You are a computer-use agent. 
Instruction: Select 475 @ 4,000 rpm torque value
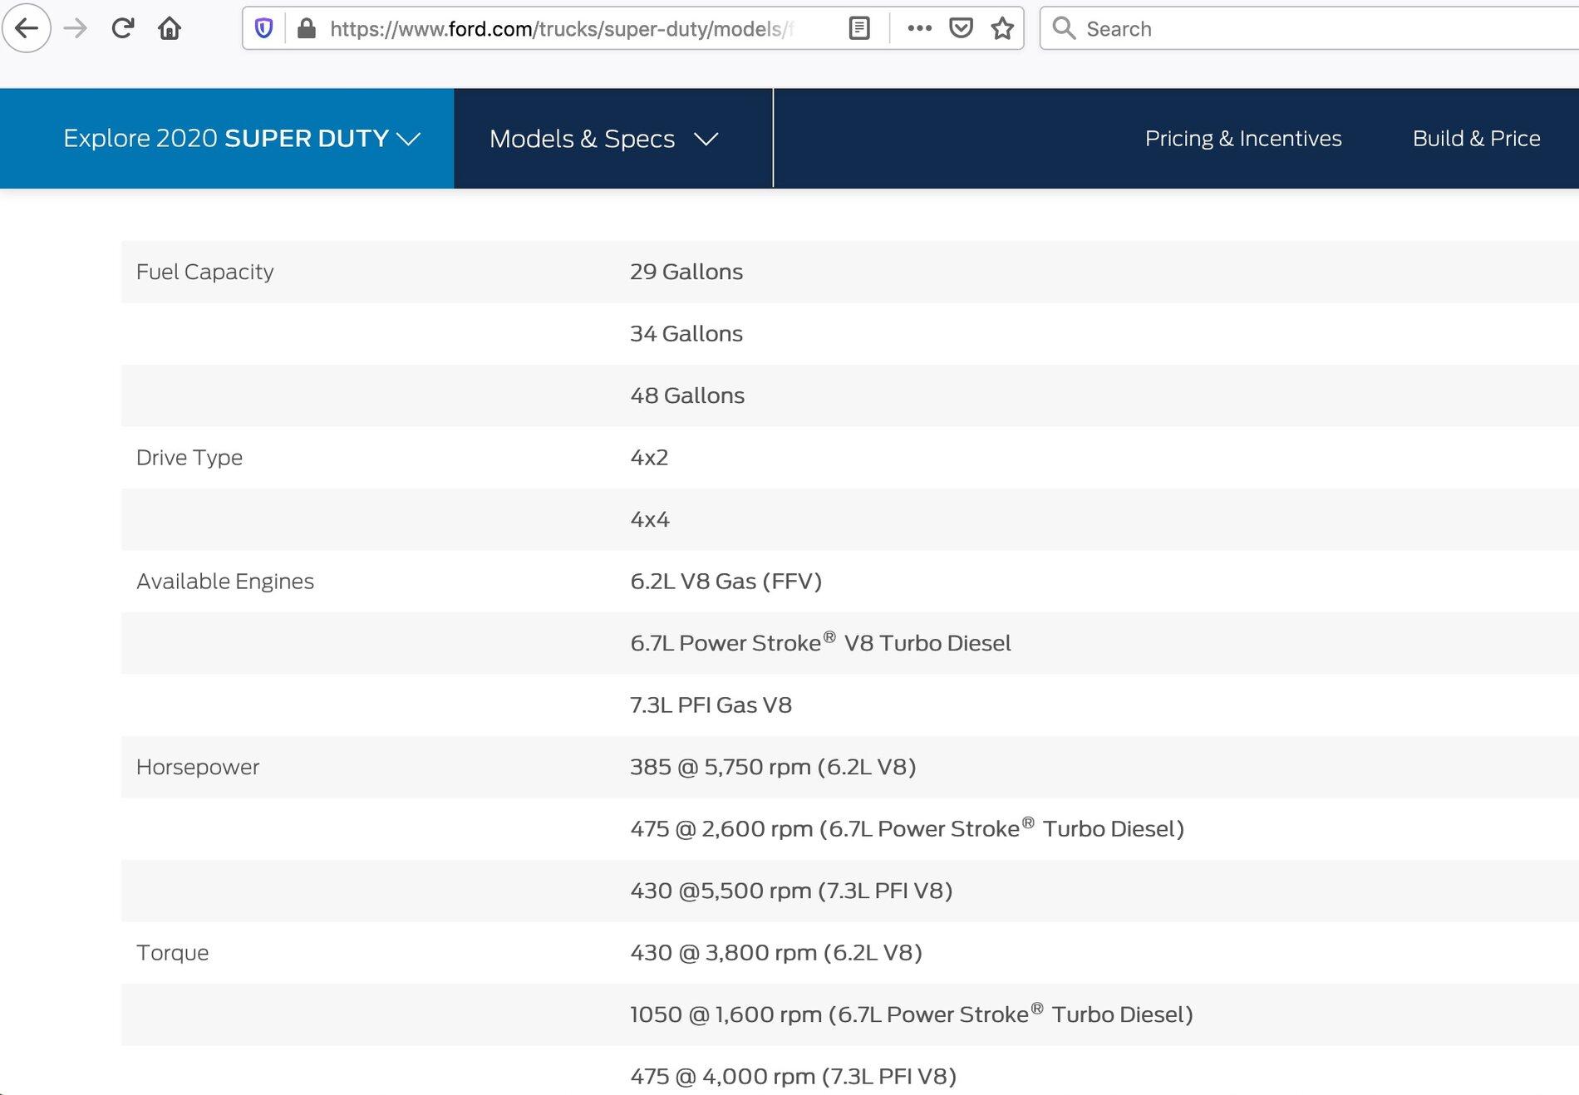click(x=794, y=1076)
